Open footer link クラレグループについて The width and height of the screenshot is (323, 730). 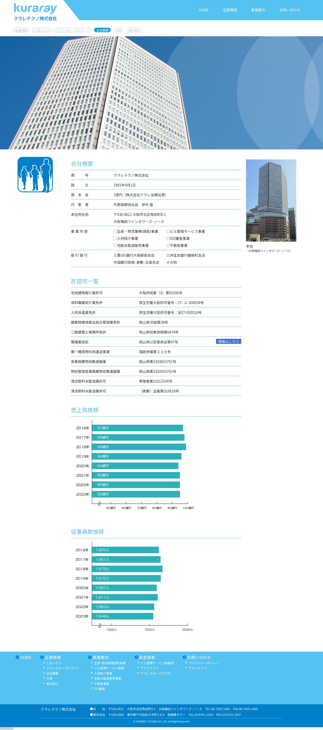point(63,668)
